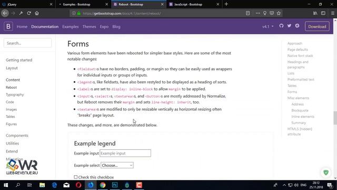Click Home in the Bootstrap navbar
This screenshot has height=190, width=337.
tap(22, 27)
